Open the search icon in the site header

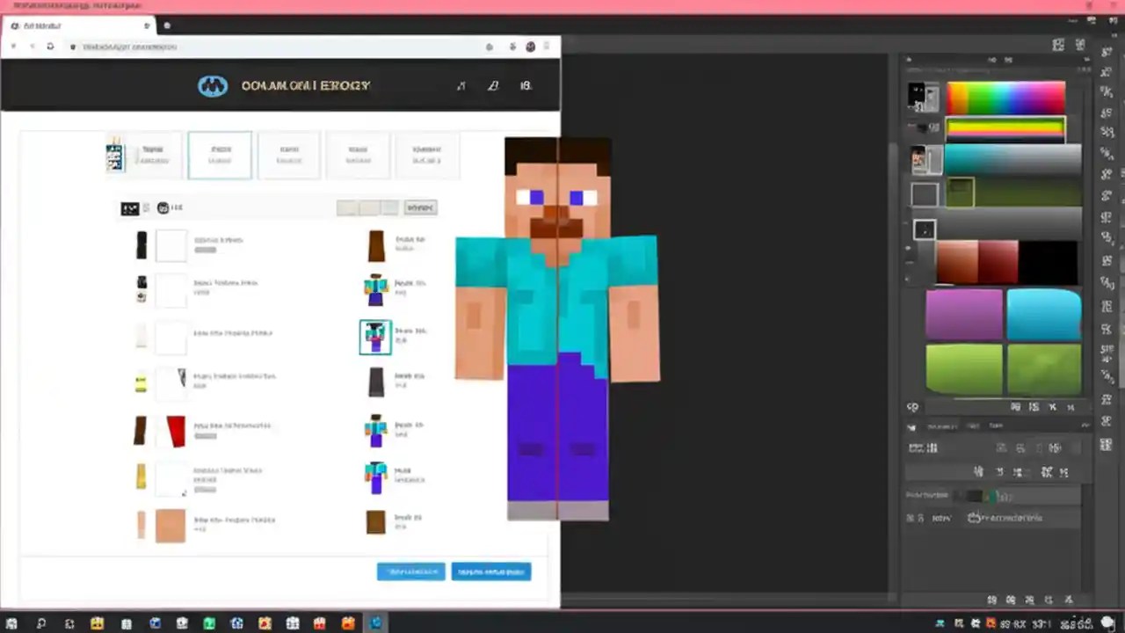point(461,85)
